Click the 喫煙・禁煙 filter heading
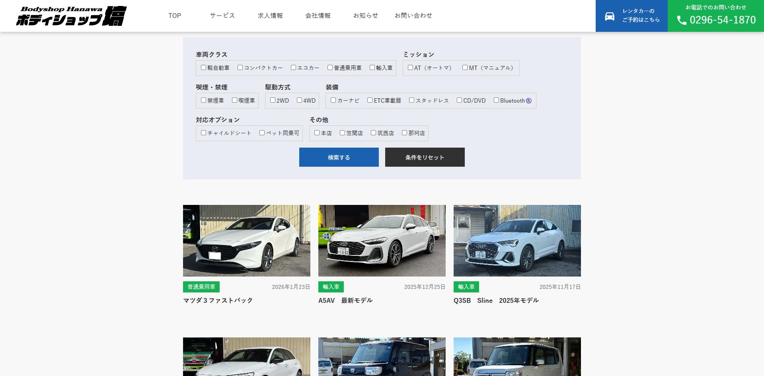764x376 pixels. click(212, 87)
